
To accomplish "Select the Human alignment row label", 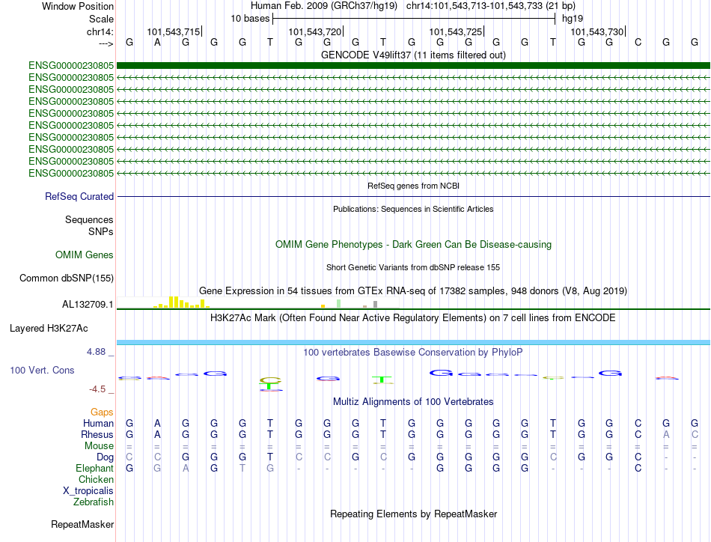I will tap(98, 423).
